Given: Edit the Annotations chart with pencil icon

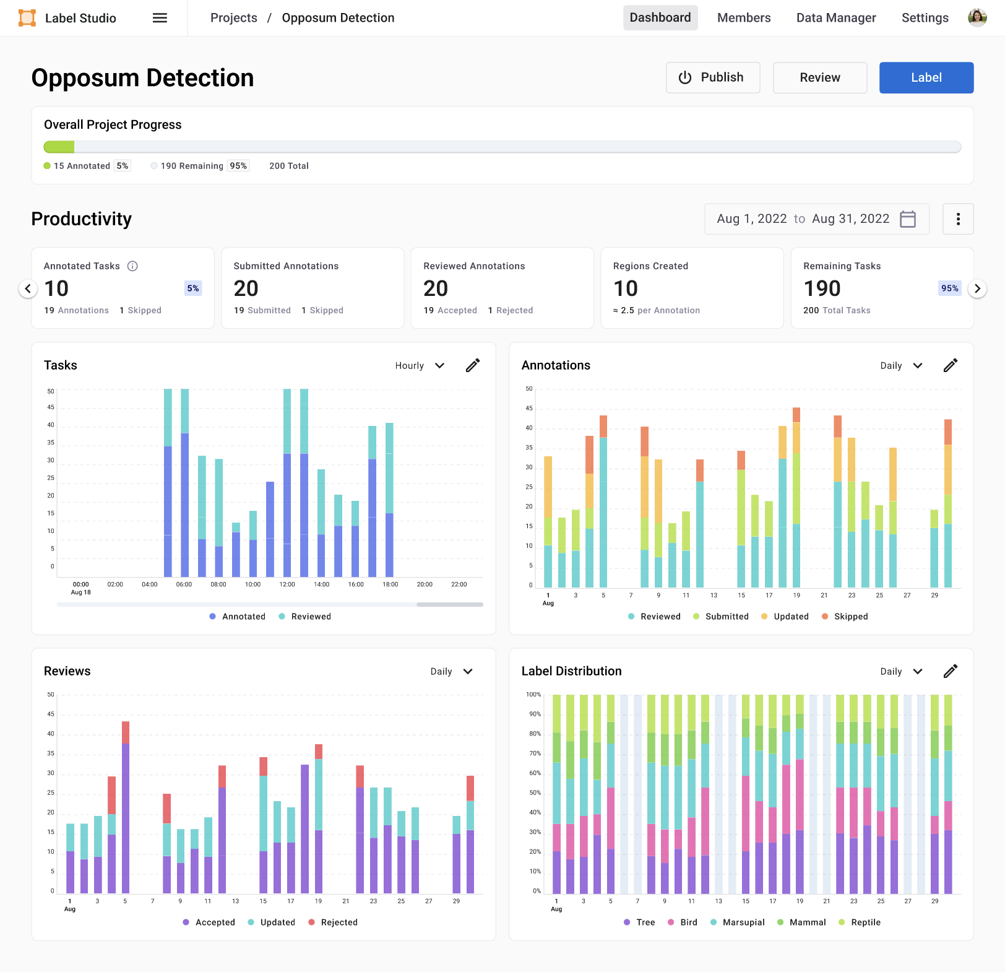Looking at the screenshot, I should pos(951,366).
